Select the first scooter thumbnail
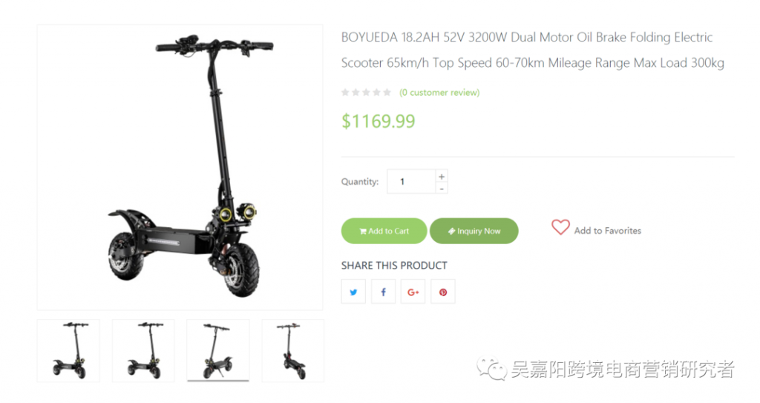 coord(68,350)
